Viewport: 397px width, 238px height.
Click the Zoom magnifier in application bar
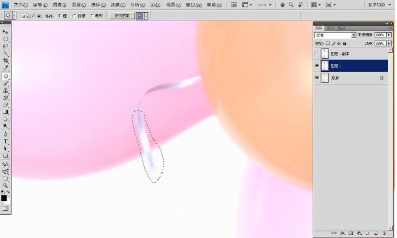click(291, 5)
